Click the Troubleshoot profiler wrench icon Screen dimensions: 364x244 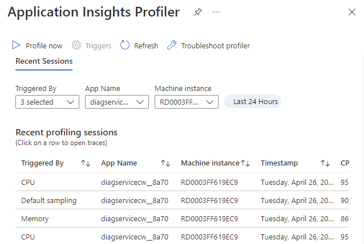tap(171, 46)
